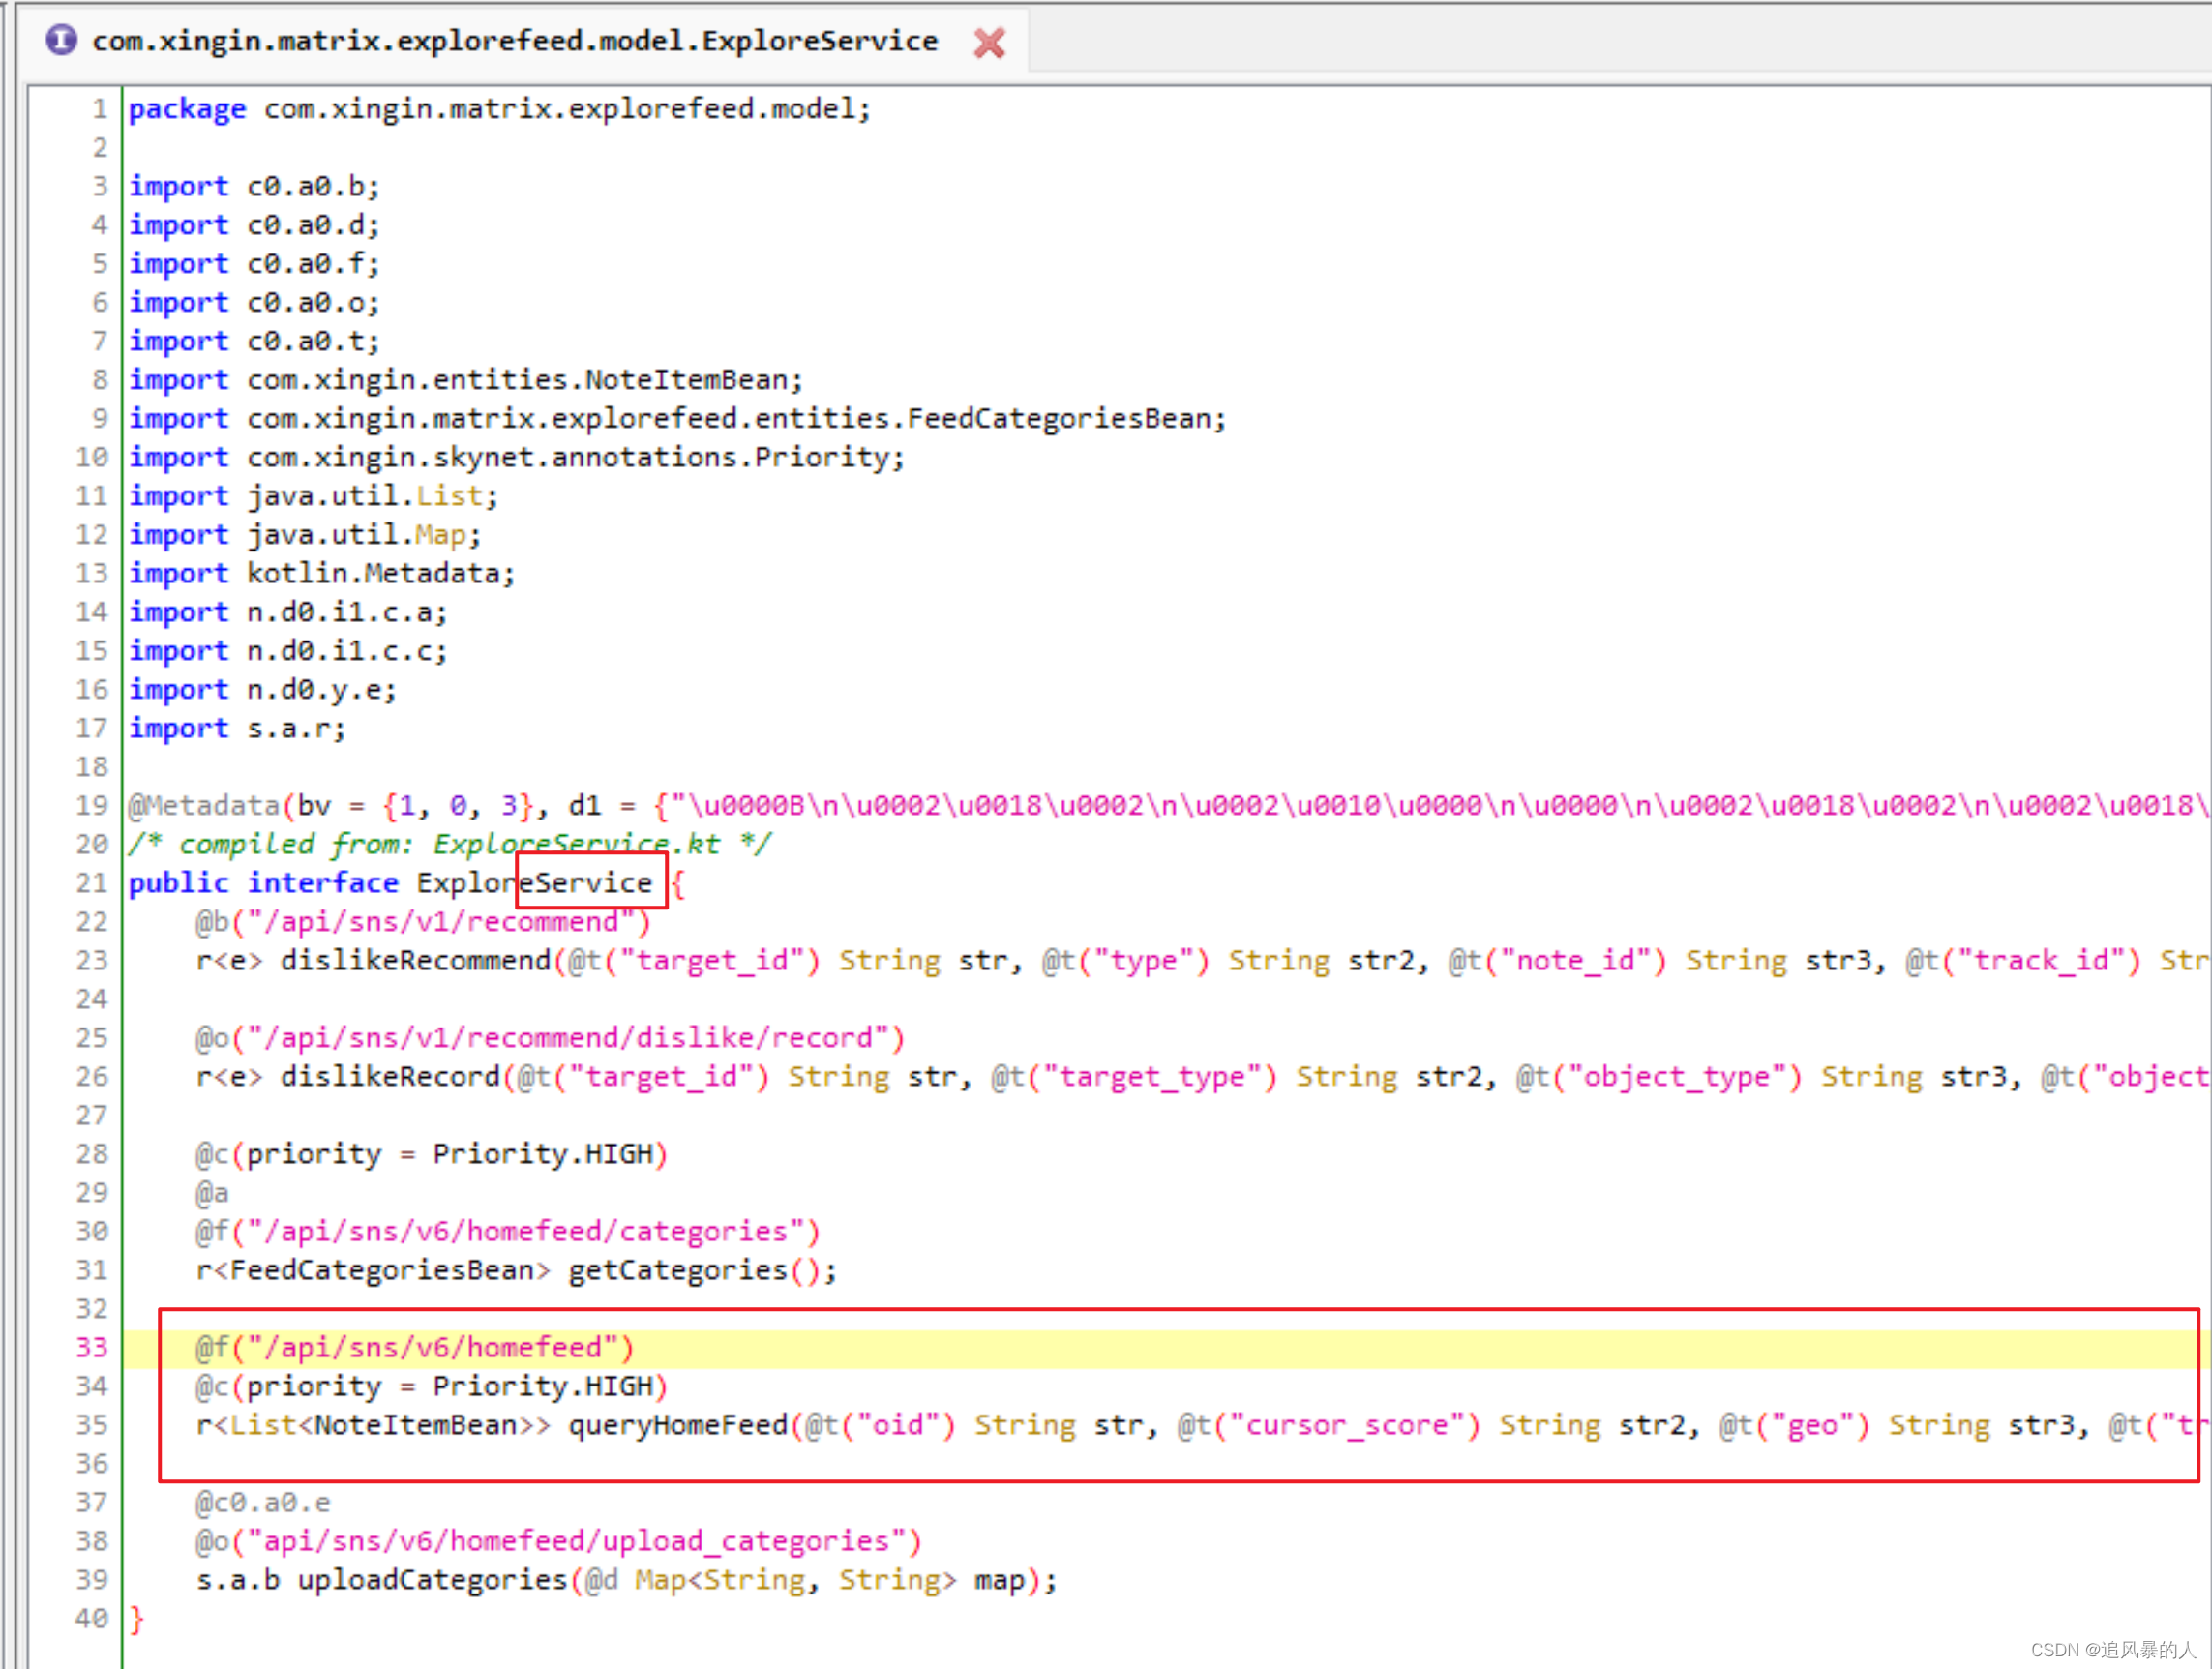Click import java.util.Map on line 12
Image resolution: width=2212 pixels, height=1669 pixels.
[305, 535]
